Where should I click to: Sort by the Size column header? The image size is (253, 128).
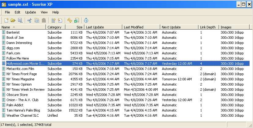click(75, 27)
